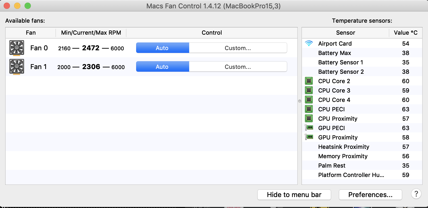Click Fan 1 current RPM 2306

pos(91,67)
